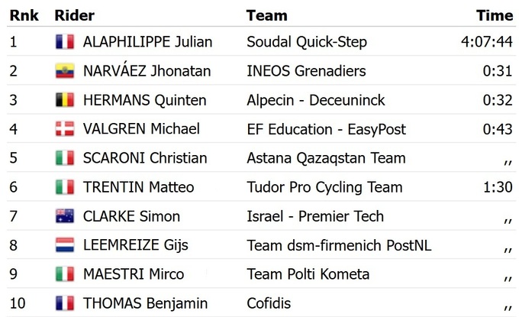Click the Ecuador flag beside Narváez
The width and height of the screenshot is (519, 317).
(x=65, y=71)
